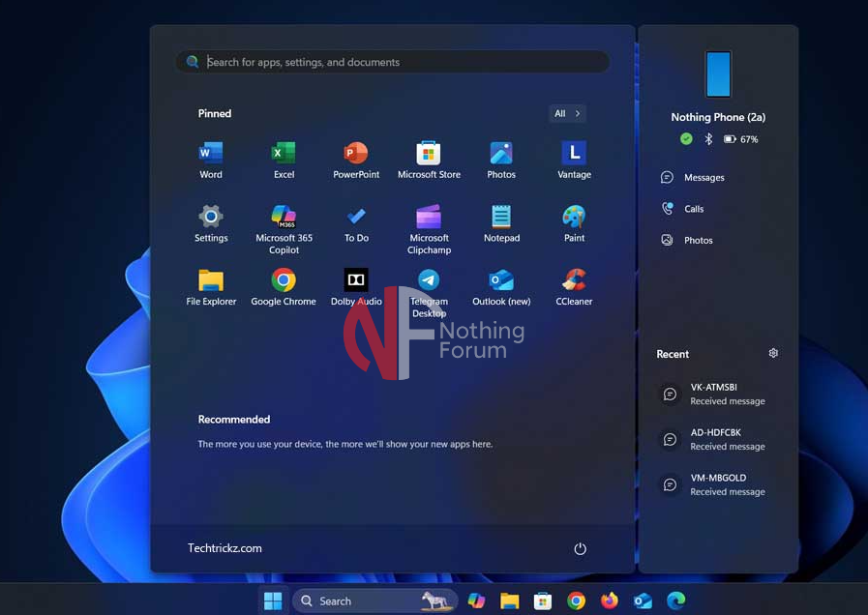Open AD-HDFCBK received message
This screenshot has height=615, width=868.
714,439
